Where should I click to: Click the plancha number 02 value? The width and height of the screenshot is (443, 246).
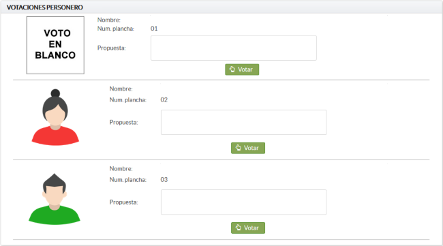pos(164,100)
